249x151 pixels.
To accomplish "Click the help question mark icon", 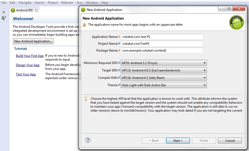I will (x=88, y=140).
